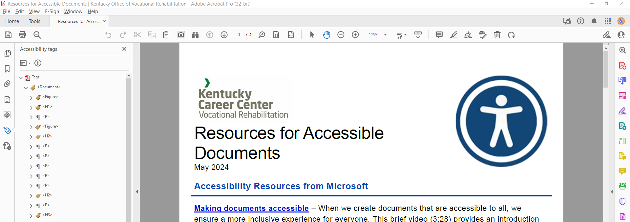
Task: Zoom out with the minus icon
Action: [x=341, y=35]
